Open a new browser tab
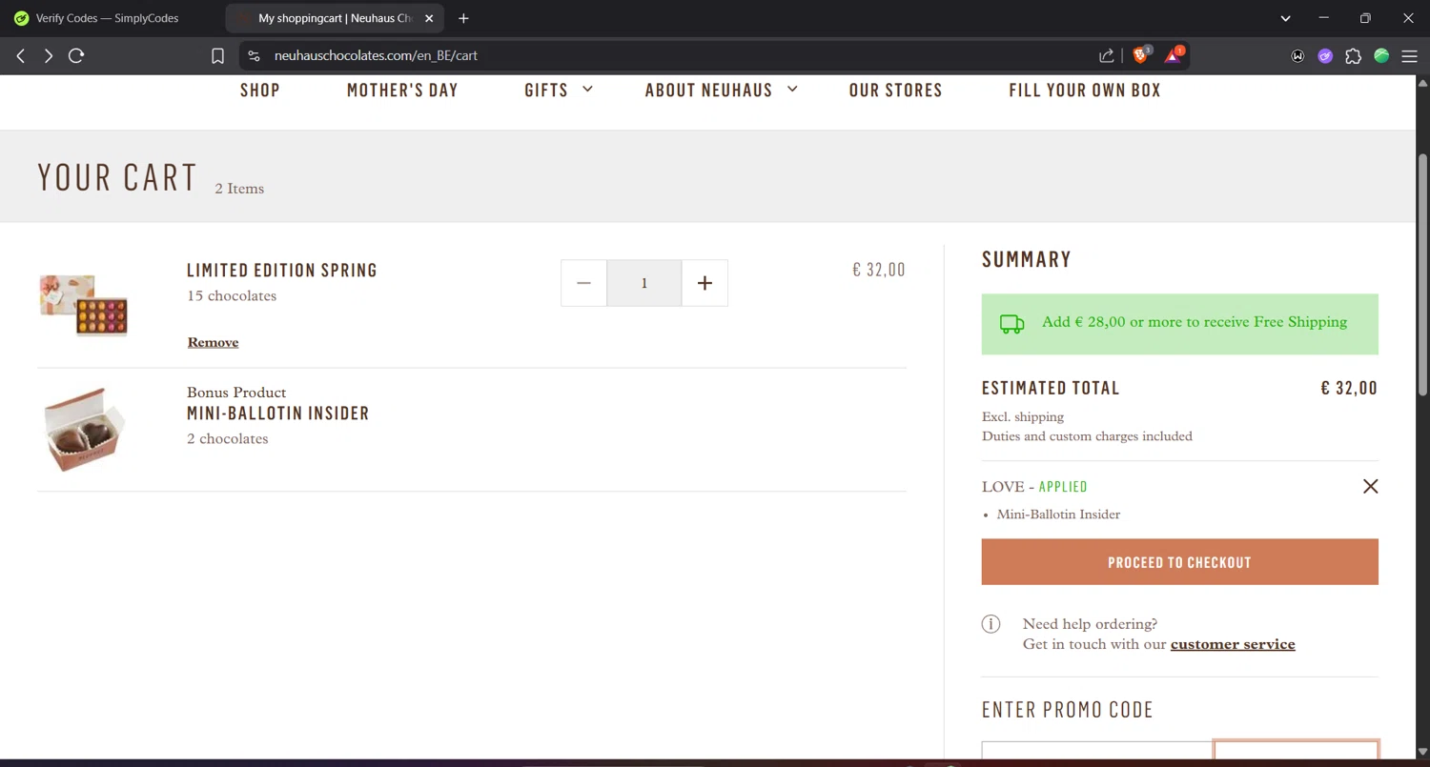This screenshot has width=1430, height=767. coord(463,18)
